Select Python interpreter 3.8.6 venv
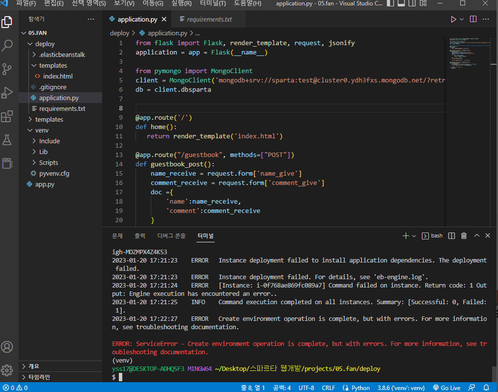498x392 pixels. click(x=401, y=388)
